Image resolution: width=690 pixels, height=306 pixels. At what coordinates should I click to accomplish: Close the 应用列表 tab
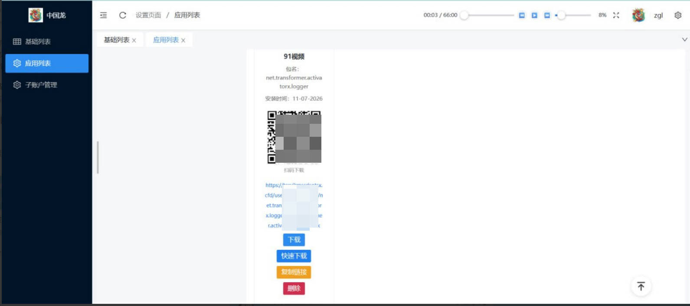click(183, 40)
